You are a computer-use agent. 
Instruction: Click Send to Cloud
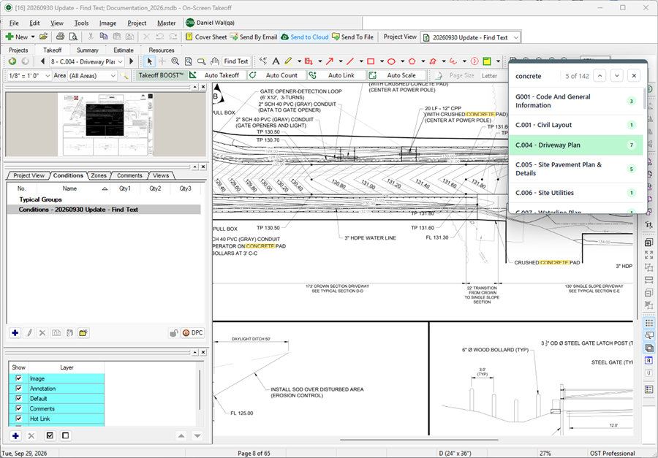tap(305, 37)
